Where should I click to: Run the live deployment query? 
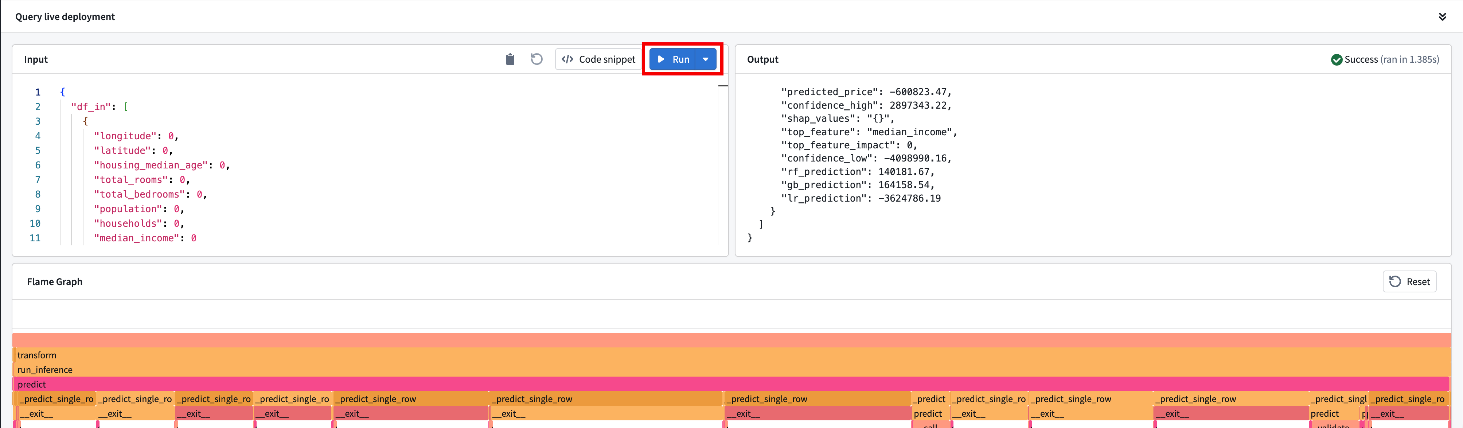click(672, 59)
